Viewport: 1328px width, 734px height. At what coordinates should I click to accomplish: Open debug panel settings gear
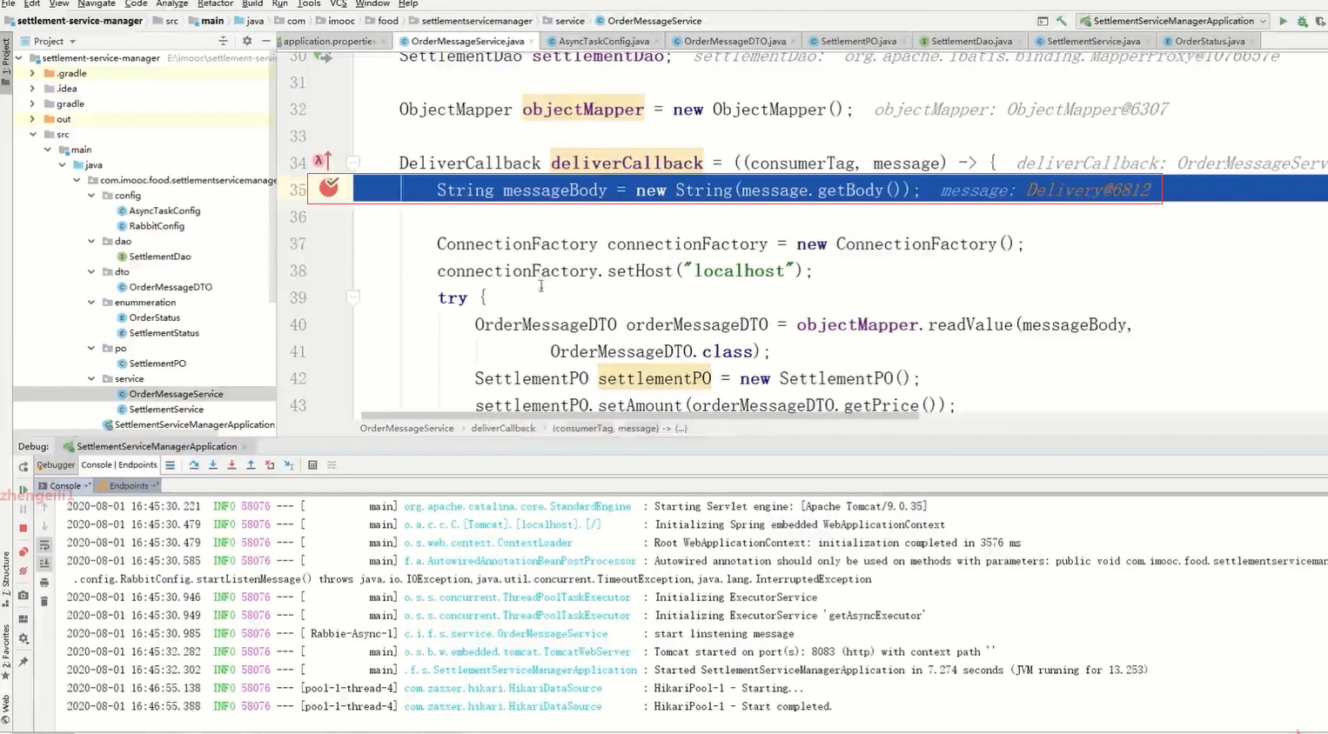click(23, 639)
